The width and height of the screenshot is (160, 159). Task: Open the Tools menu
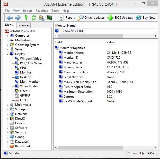pyautogui.click(x=55, y=11)
